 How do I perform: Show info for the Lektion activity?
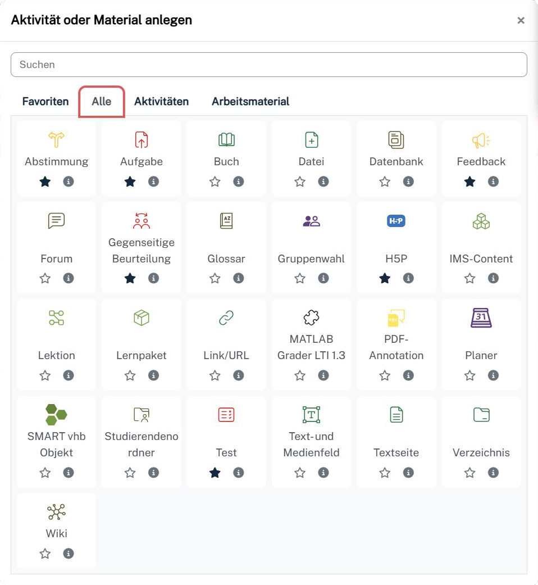pyautogui.click(x=69, y=375)
